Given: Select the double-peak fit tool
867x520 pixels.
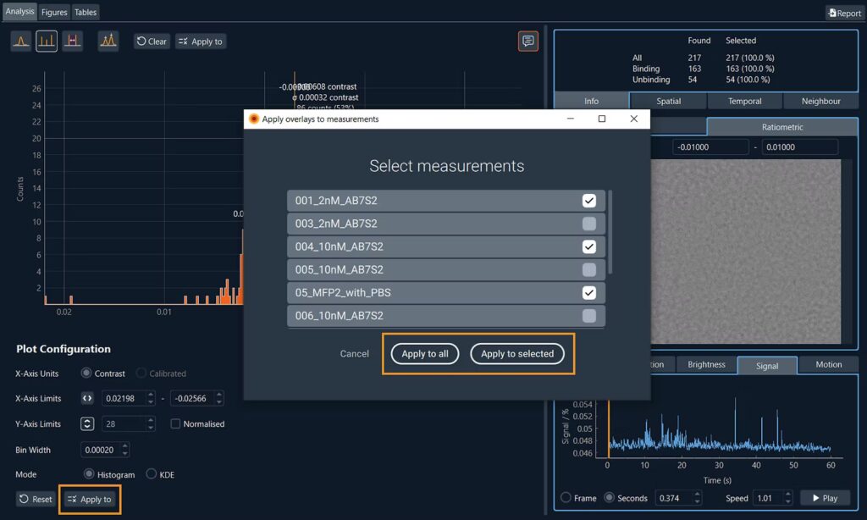Looking at the screenshot, I should [108, 41].
